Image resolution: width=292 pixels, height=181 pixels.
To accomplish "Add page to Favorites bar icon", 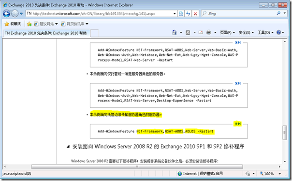I will click(x=29, y=24).
